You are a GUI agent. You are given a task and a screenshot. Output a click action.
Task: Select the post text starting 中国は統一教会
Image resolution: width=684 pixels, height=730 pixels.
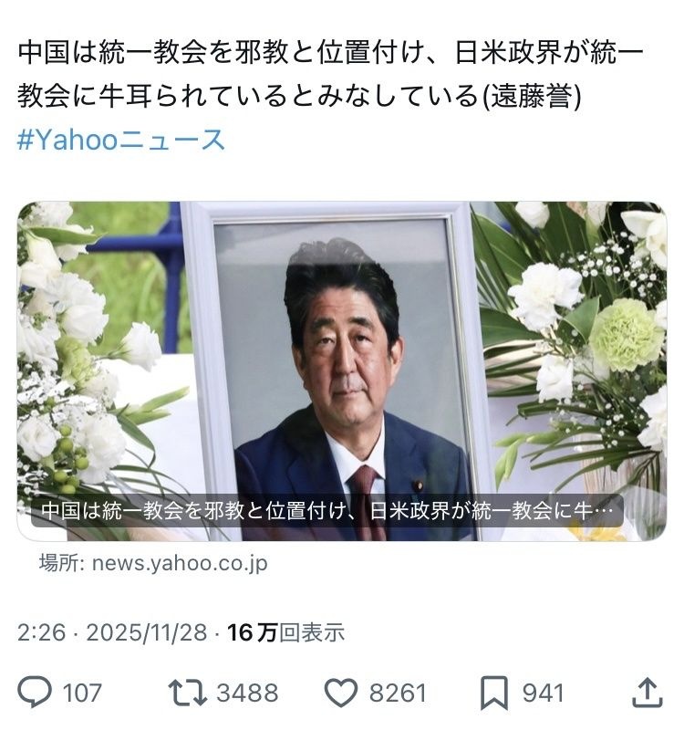click(x=330, y=74)
